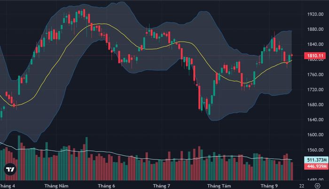Click the 1880.00 price scale label
The height and width of the screenshot is (189, 329).
click(315, 29)
